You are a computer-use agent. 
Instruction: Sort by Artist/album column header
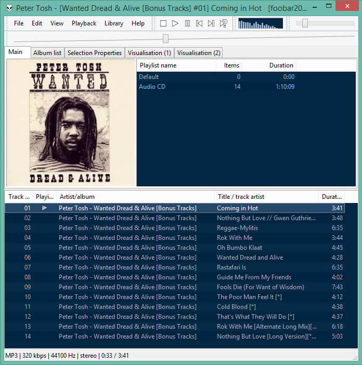click(x=135, y=197)
